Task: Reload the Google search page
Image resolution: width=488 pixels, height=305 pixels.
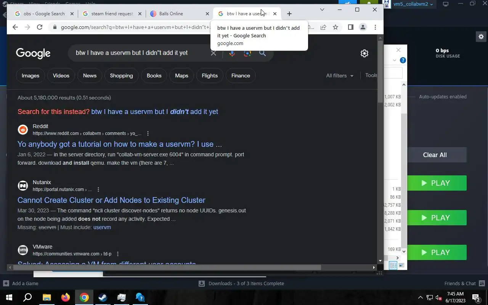Action: pos(40,27)
